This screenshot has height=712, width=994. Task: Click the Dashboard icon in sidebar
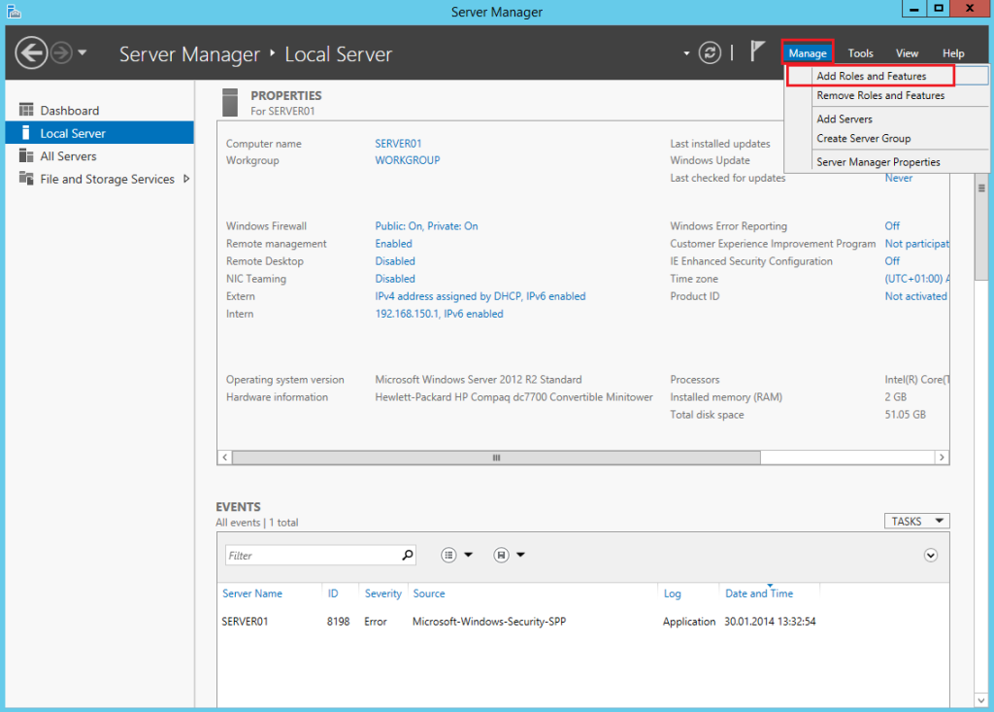[25, 111]
